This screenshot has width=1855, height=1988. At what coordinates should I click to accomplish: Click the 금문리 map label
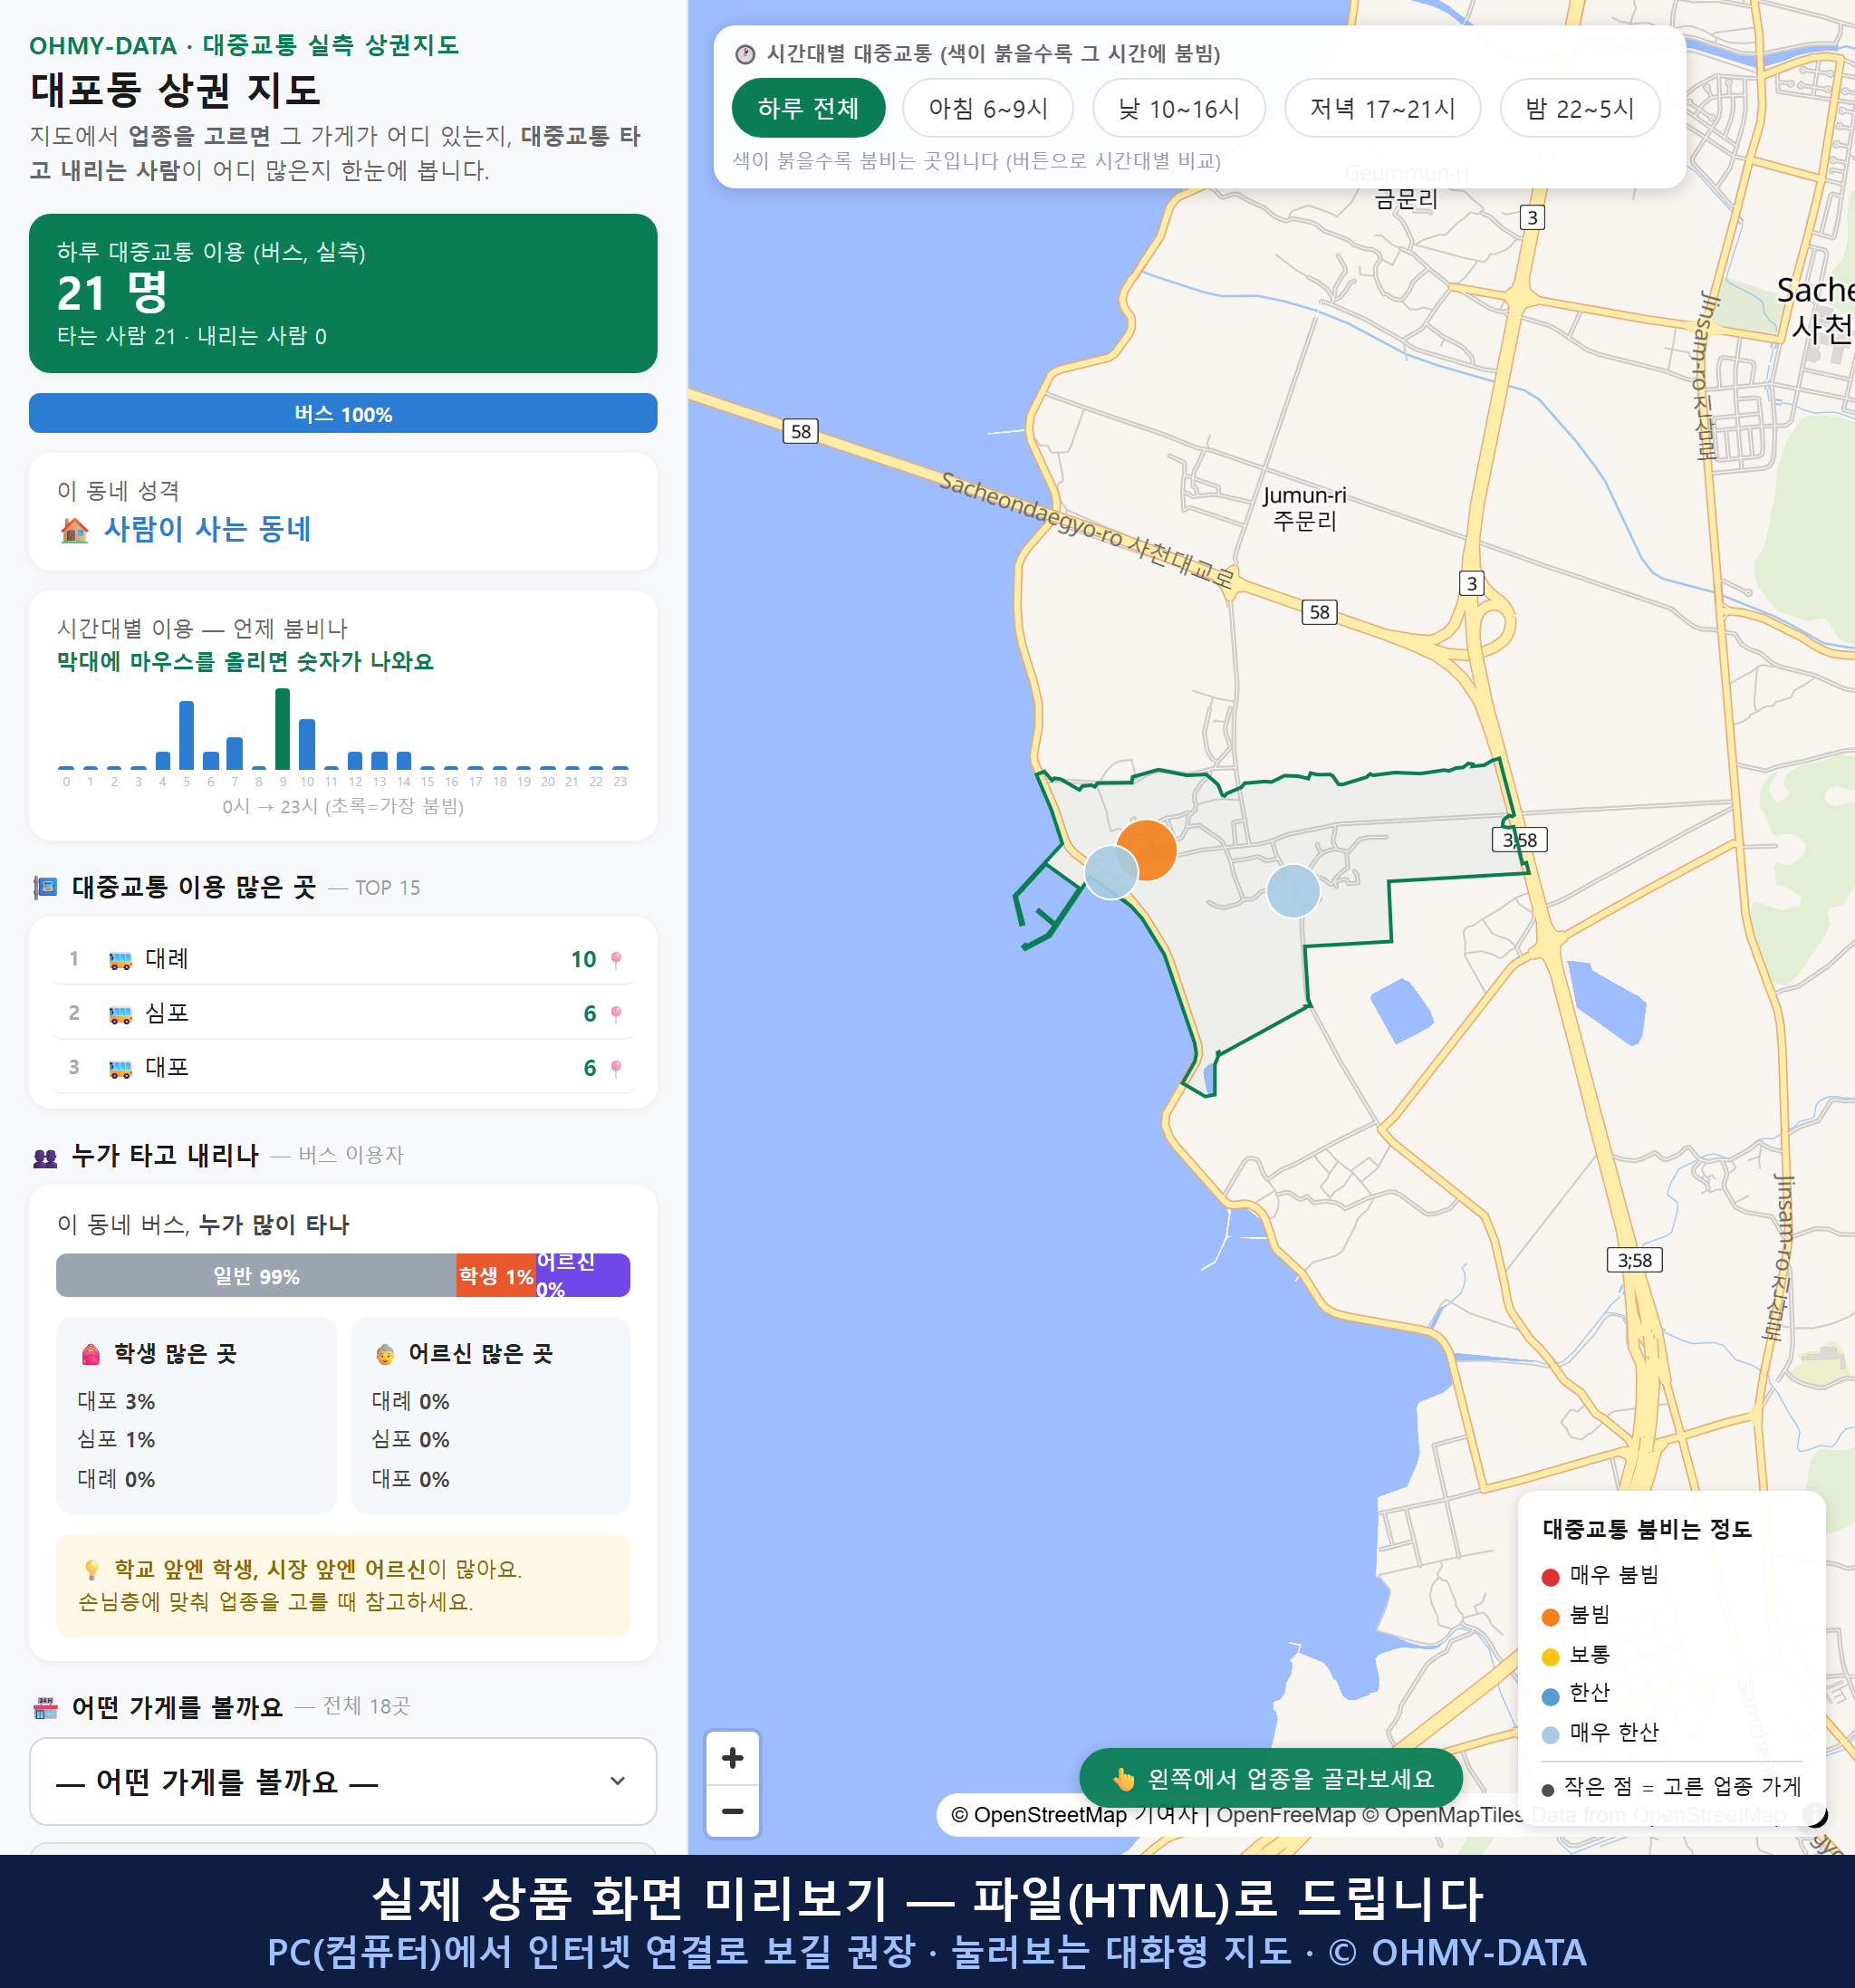pyautogui.click(x=1406, y=199)
